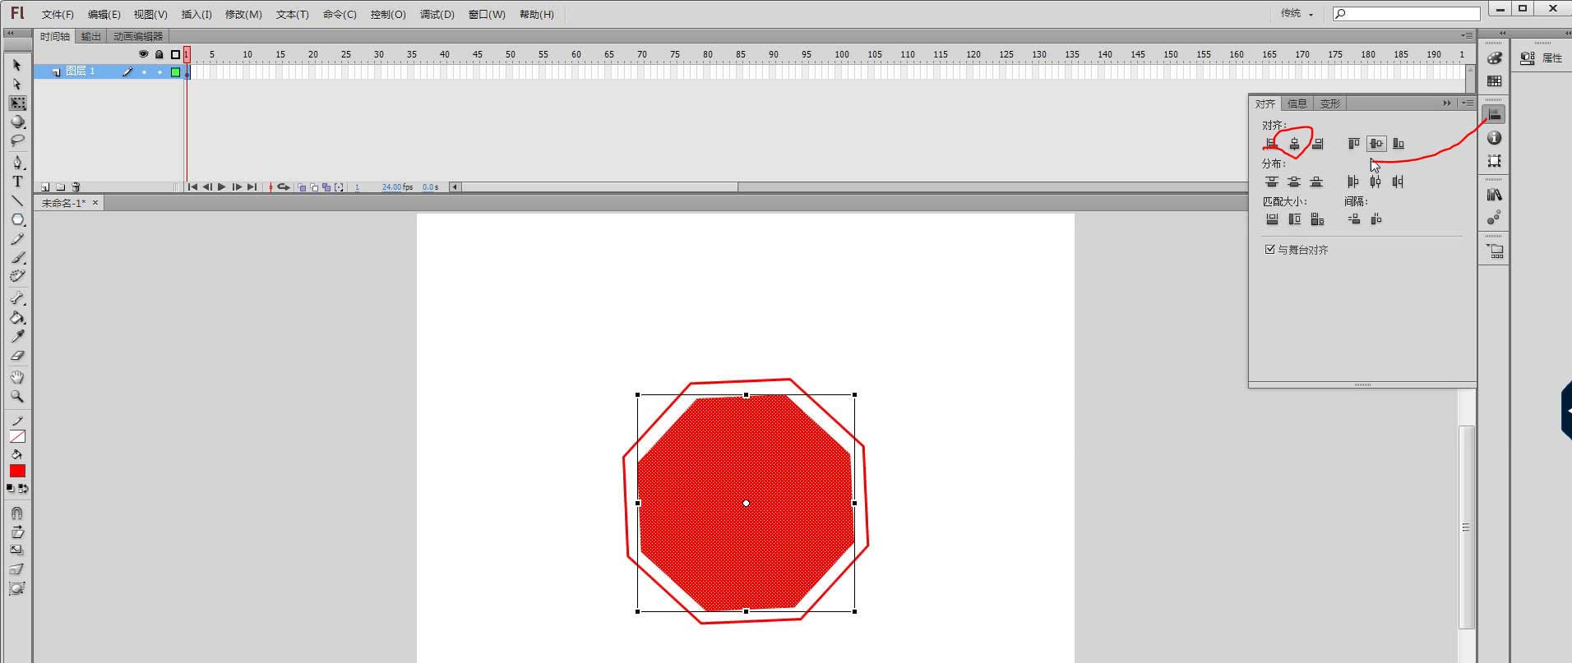Select the Zoom magnifier tool

(x=17, y=396)
